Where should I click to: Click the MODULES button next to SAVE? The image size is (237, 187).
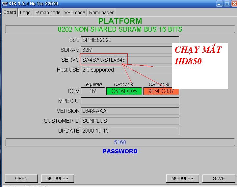[182, 178]
